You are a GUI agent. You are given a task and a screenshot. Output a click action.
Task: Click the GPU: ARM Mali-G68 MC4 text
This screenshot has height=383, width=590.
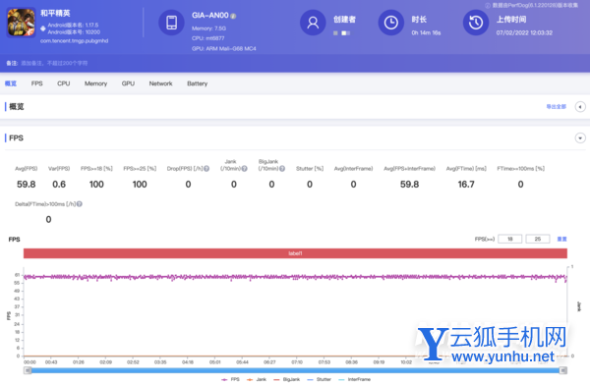pyautogui.click(x=224, y=48)
